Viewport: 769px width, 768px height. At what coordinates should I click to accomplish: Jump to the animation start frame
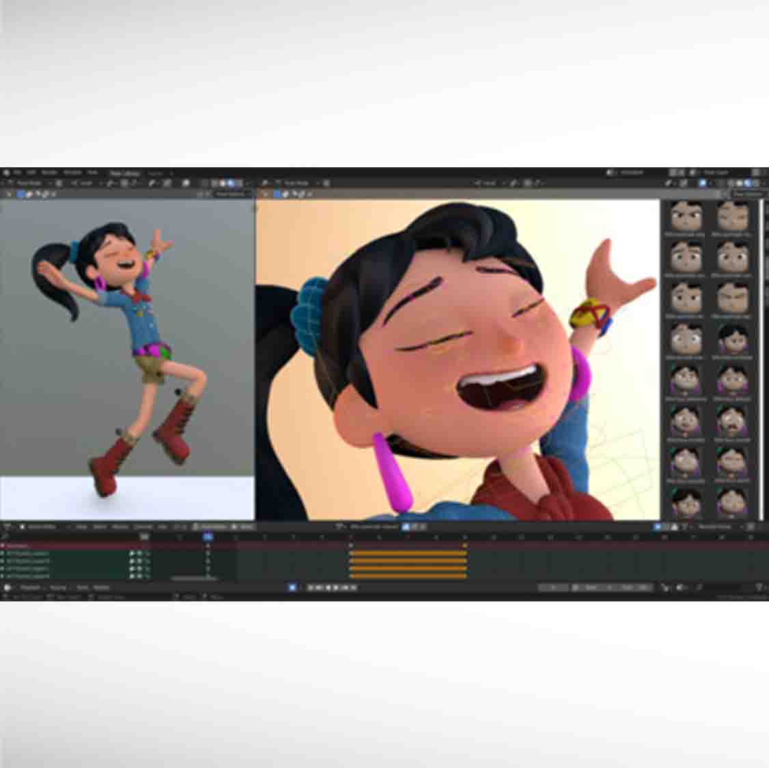311,588
